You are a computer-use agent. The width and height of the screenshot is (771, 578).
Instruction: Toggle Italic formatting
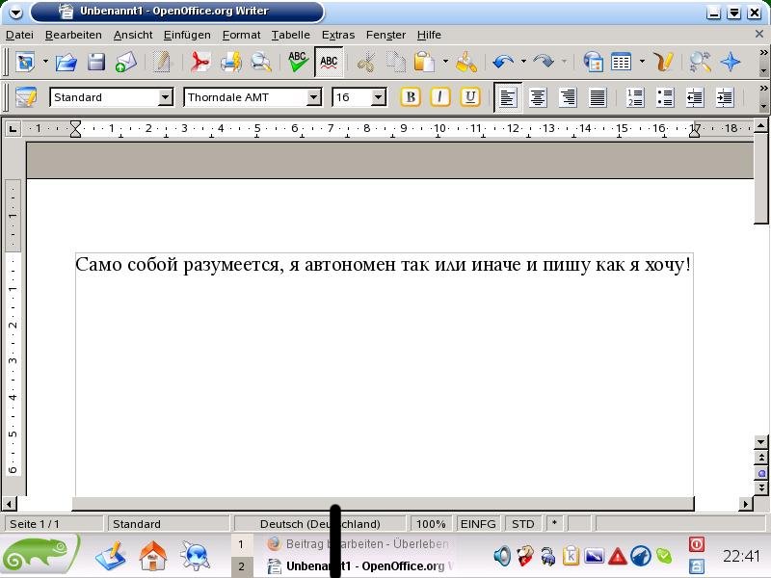click(x=440, y=97)
